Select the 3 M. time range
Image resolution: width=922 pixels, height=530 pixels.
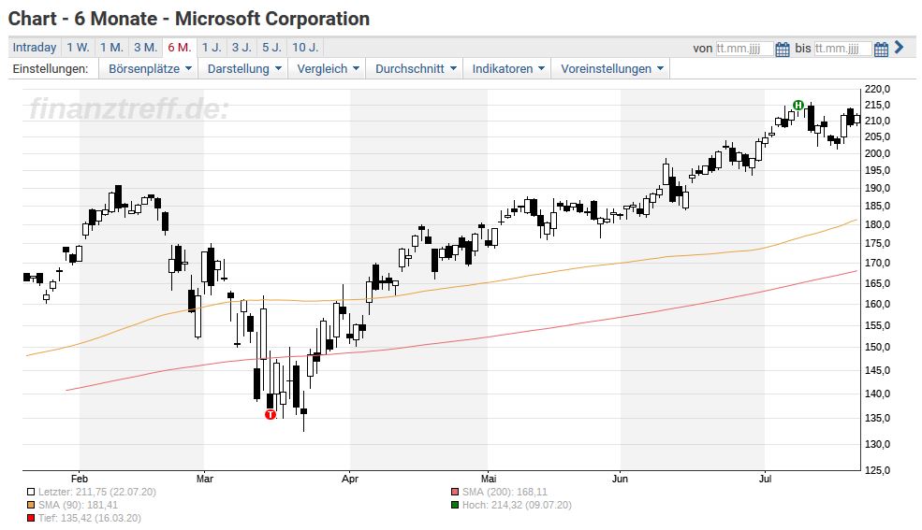pyautogui.click(x=145, y=48)
